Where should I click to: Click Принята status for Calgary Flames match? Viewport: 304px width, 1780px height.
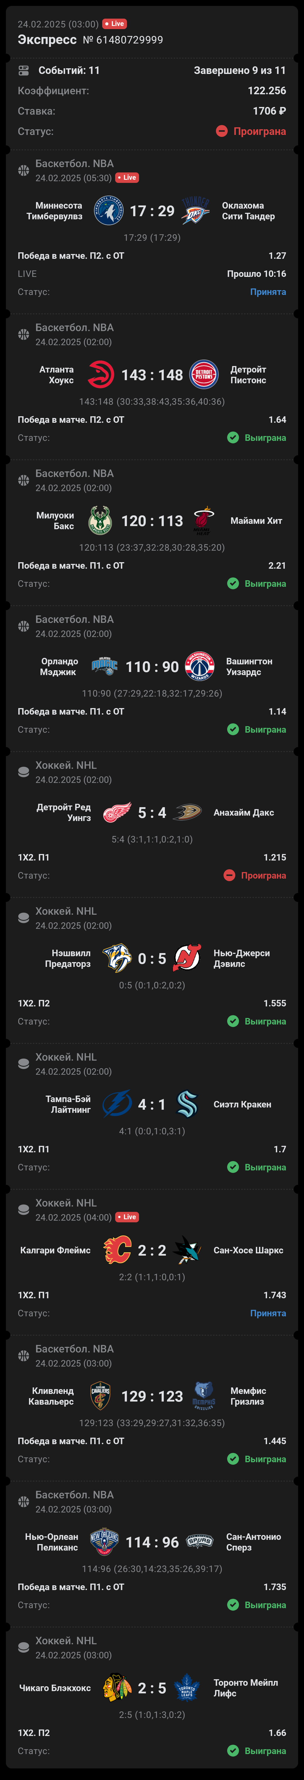268,1313
